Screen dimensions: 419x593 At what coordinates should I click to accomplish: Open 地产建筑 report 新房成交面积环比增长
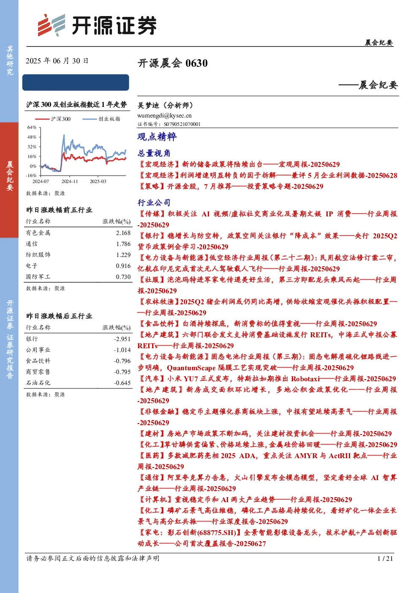click(267, 395)
